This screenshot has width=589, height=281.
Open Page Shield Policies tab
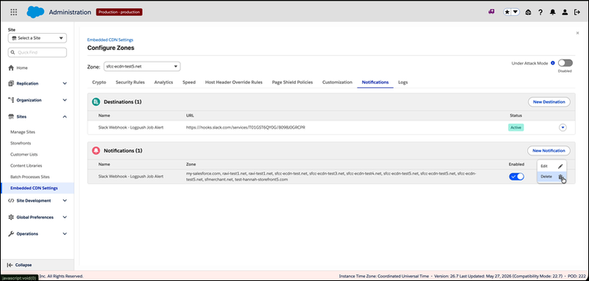292,82
